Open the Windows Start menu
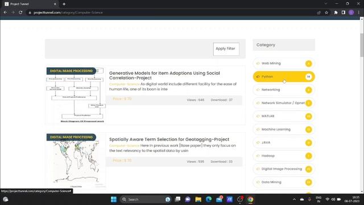 click(114, 199)
